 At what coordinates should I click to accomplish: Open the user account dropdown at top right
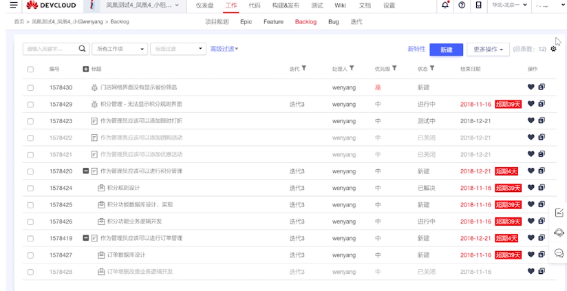tap(550, 5)
